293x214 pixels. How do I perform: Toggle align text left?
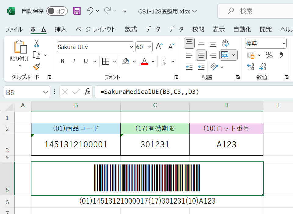189,55
